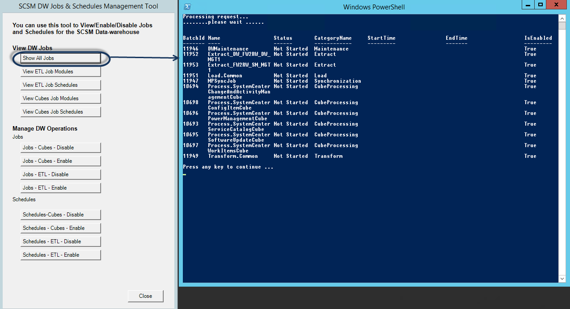Click batch ID 11952

191,54
